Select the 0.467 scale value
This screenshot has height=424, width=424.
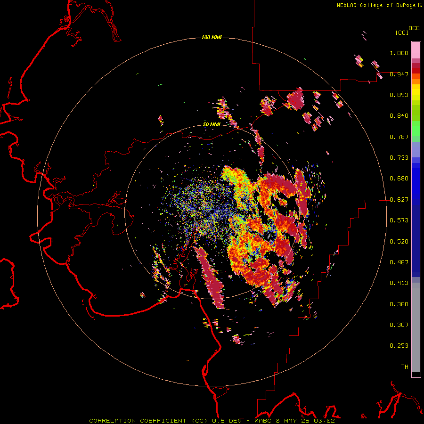tap(399, 262)
